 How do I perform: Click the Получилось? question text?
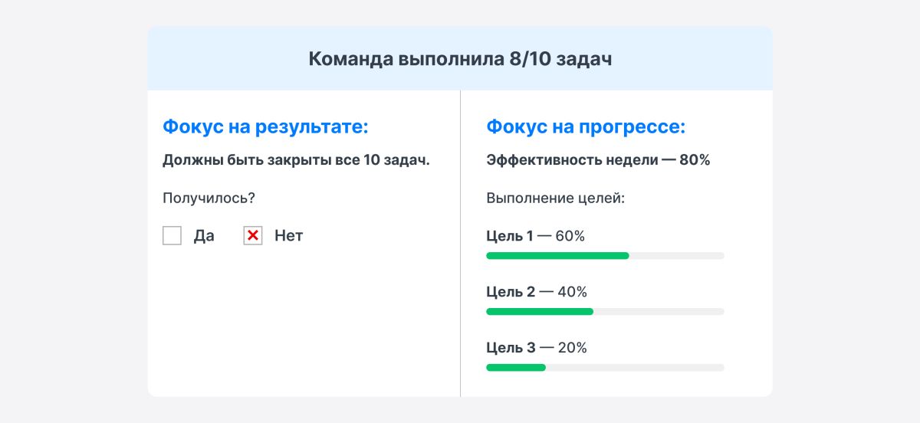coord(209,198)
